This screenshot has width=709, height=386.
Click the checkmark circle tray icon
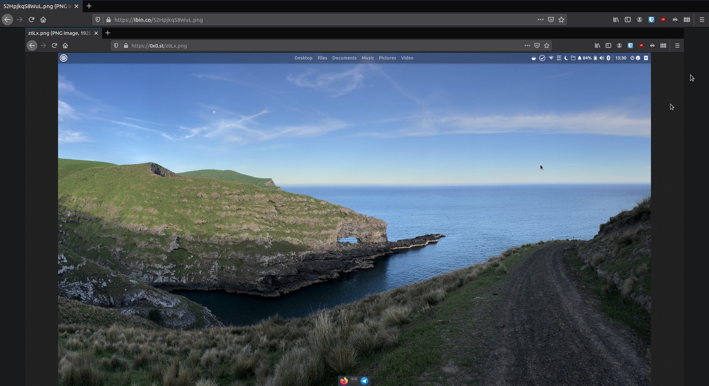click(x=542, y=58)
